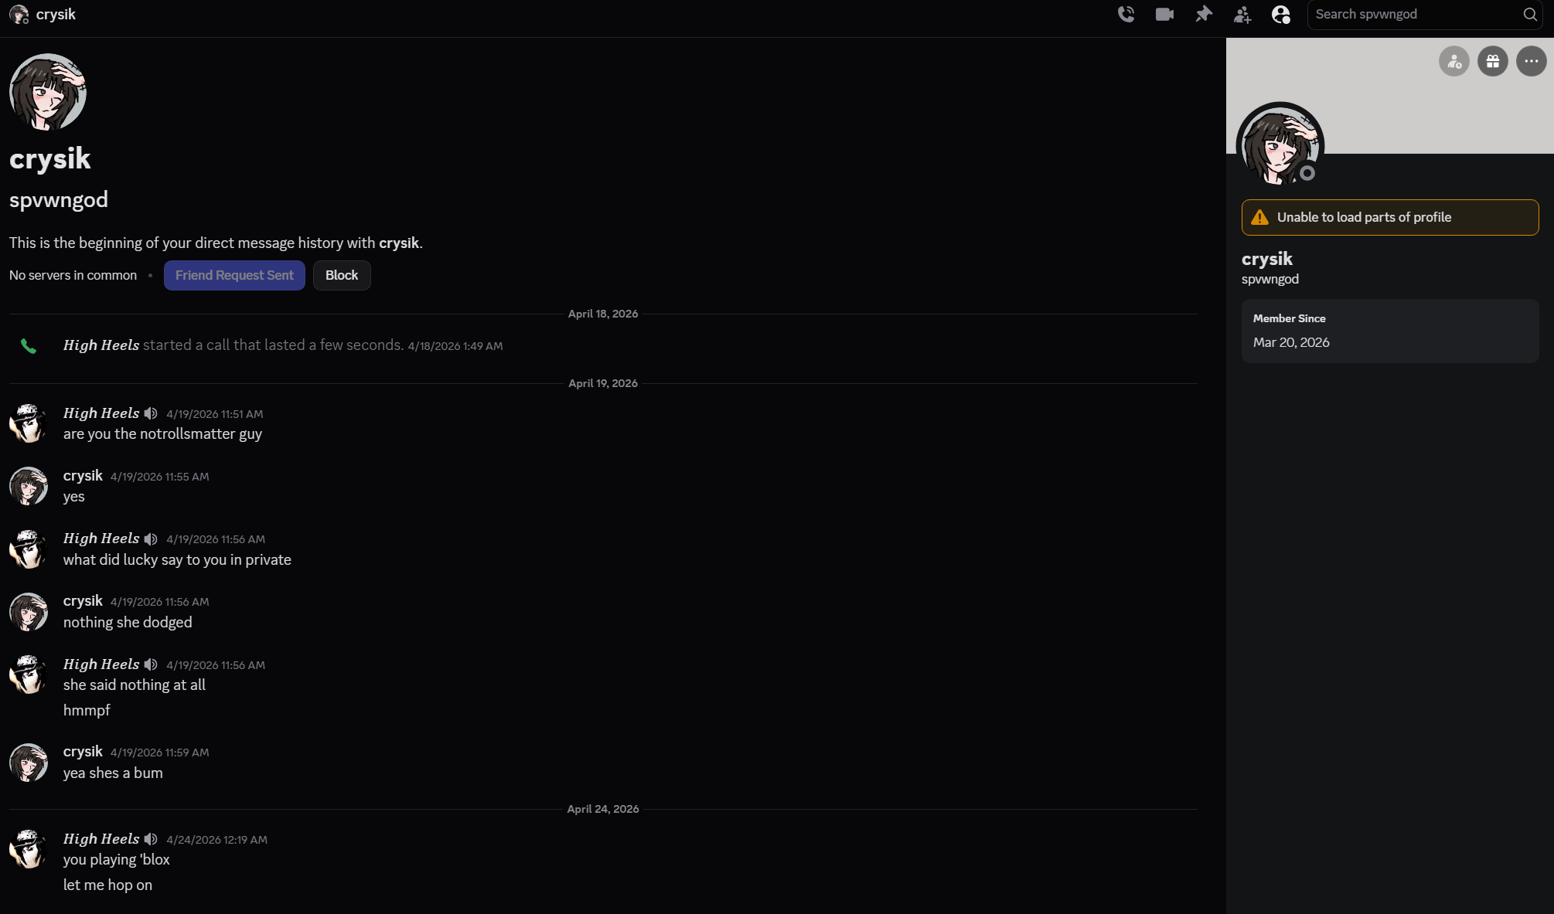Click the message 'what did lucky say to you in private'

coord(177,560)
